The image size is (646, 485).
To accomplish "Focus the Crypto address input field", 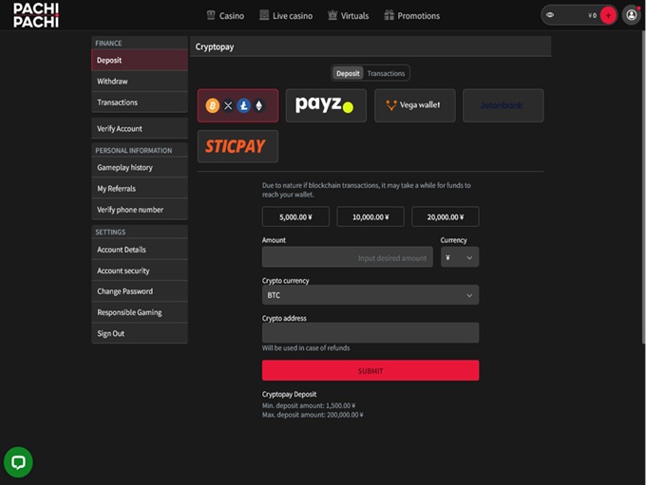I will [370, 332].
